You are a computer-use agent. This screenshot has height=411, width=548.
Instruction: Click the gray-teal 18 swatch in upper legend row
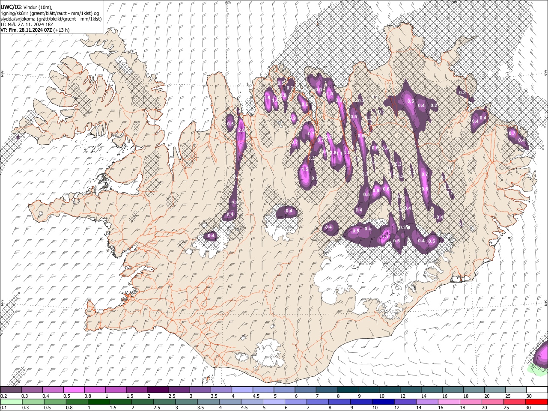[473, 390]
